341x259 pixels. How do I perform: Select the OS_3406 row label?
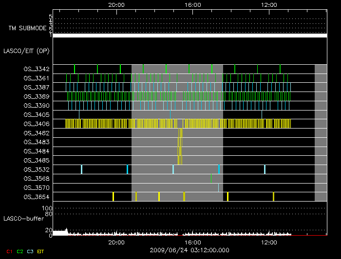coord(36,124)
